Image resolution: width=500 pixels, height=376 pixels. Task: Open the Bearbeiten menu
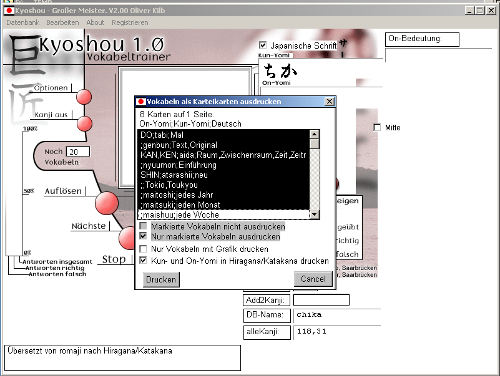(62, 22)
